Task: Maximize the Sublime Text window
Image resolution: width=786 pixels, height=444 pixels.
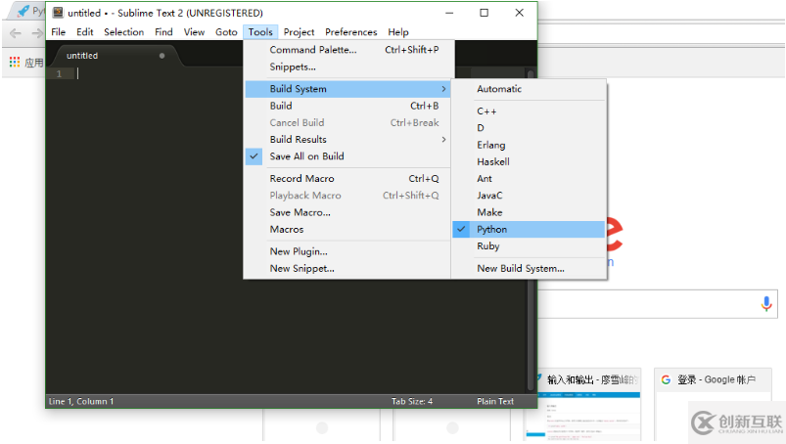Action: tap(485, 13)
